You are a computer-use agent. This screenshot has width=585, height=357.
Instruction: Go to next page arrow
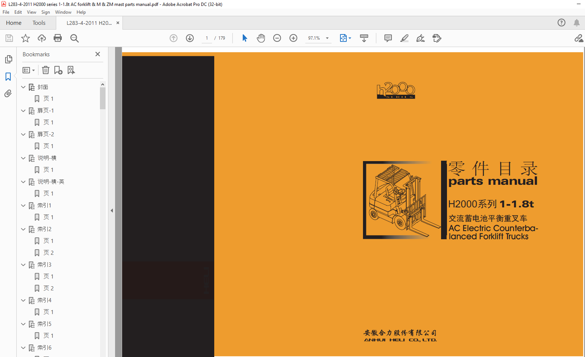(x=190, y=38)
